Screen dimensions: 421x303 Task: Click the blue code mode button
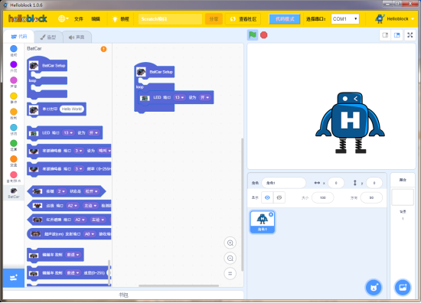[x=285, y=19]
